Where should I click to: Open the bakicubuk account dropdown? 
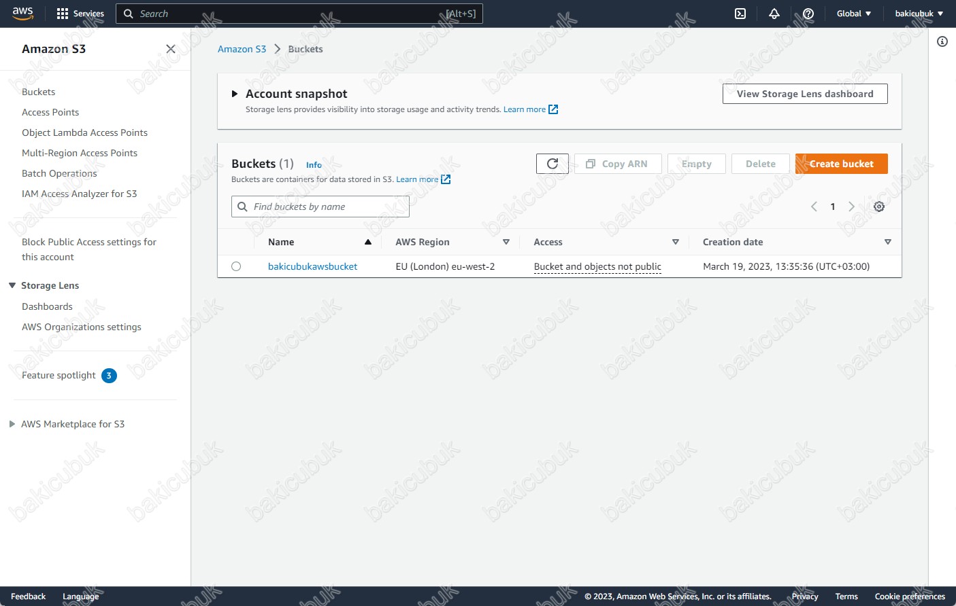pos(919,14)
